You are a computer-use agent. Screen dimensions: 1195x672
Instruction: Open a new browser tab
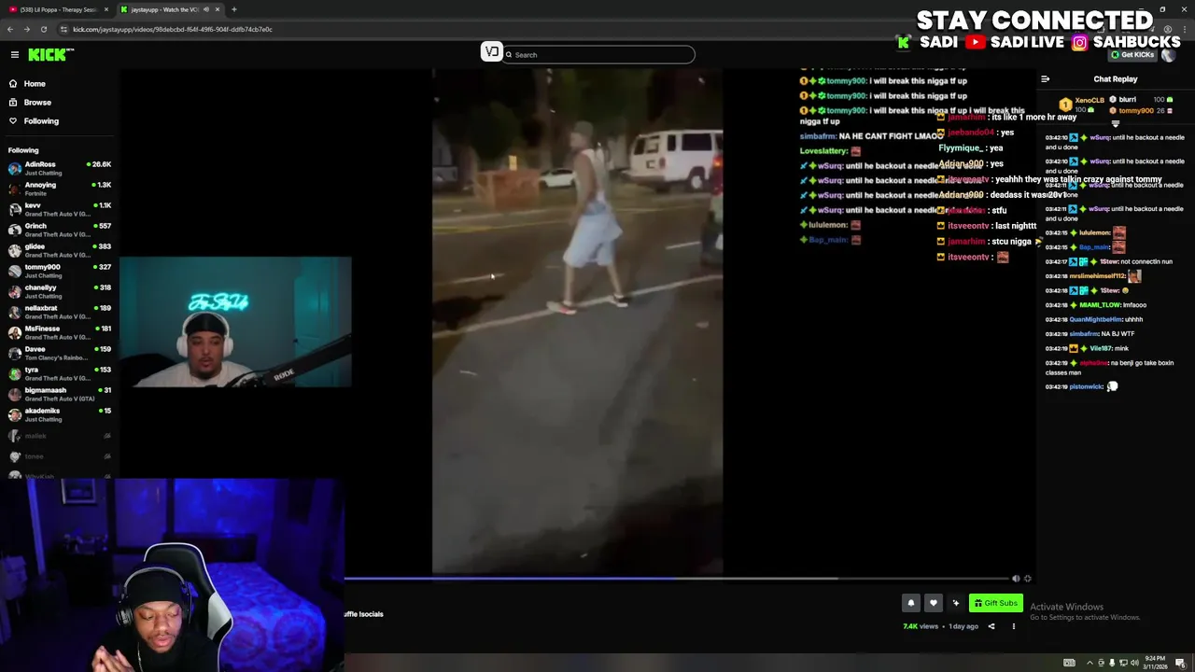[234, 9]
